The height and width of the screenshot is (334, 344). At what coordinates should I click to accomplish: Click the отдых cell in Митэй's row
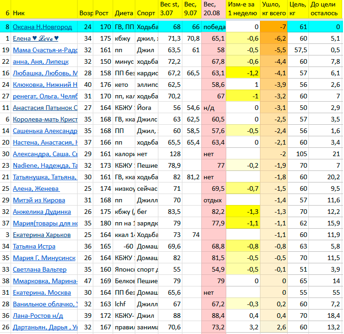tap(214, 200)
